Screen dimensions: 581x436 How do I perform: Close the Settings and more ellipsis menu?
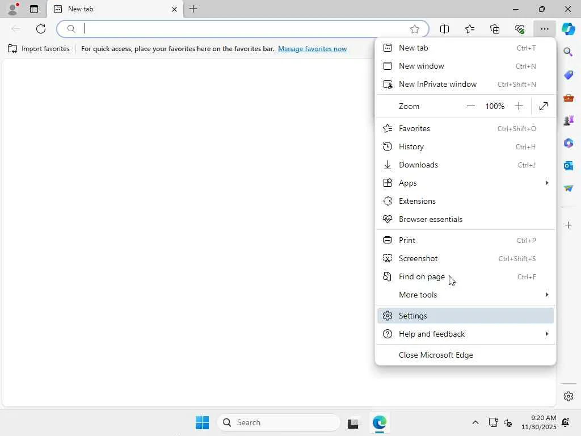544,29
